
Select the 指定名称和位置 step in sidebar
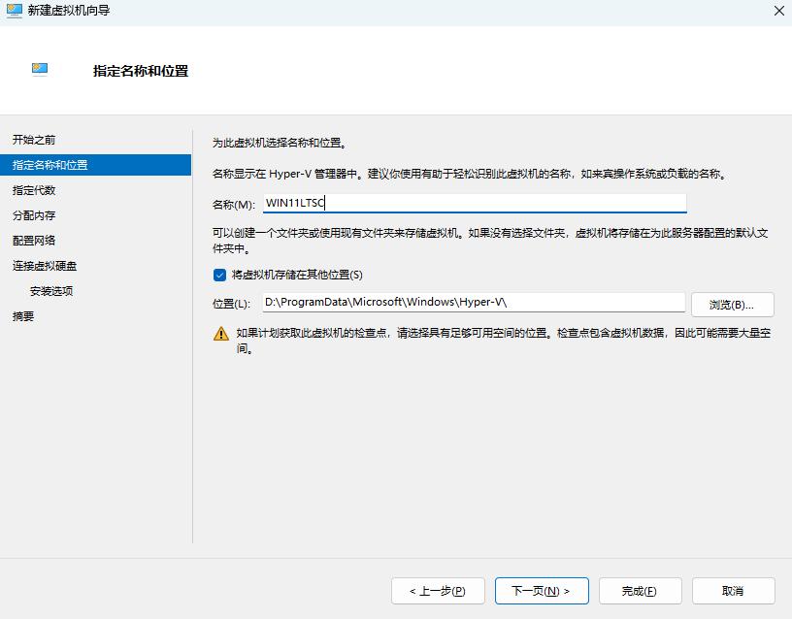point(50,165)
